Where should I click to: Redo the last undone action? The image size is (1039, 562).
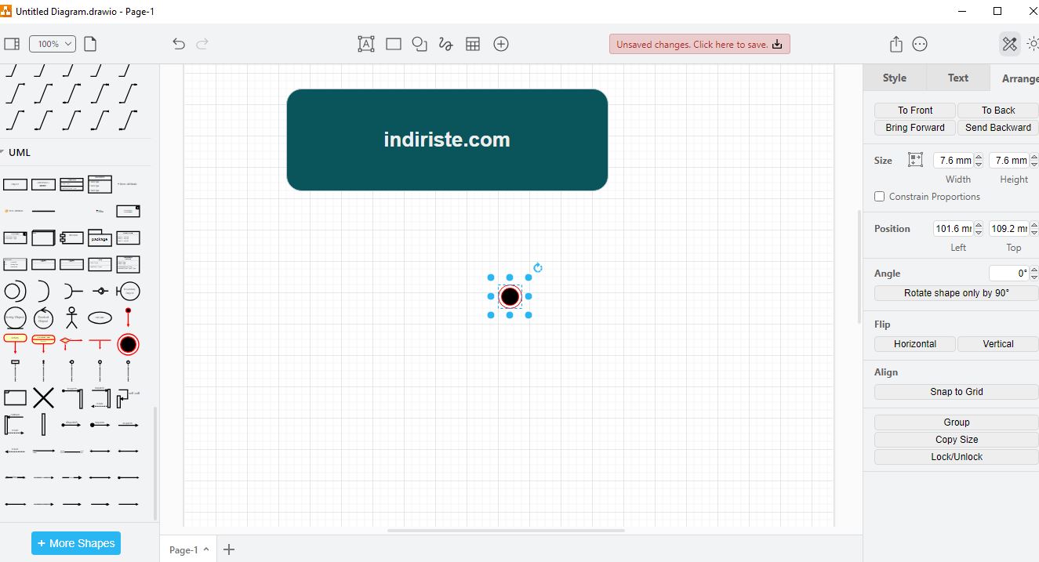tap(202, 44)
